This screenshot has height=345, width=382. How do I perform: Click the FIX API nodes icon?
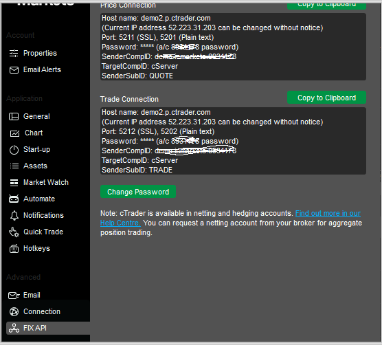14,328
